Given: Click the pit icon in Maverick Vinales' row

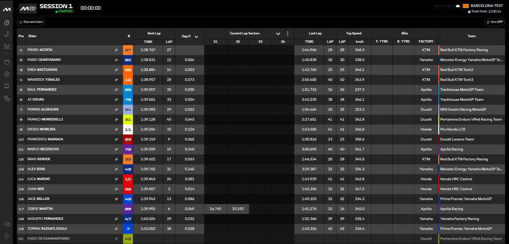Looking at the screenshot, I should coord(116,80).
